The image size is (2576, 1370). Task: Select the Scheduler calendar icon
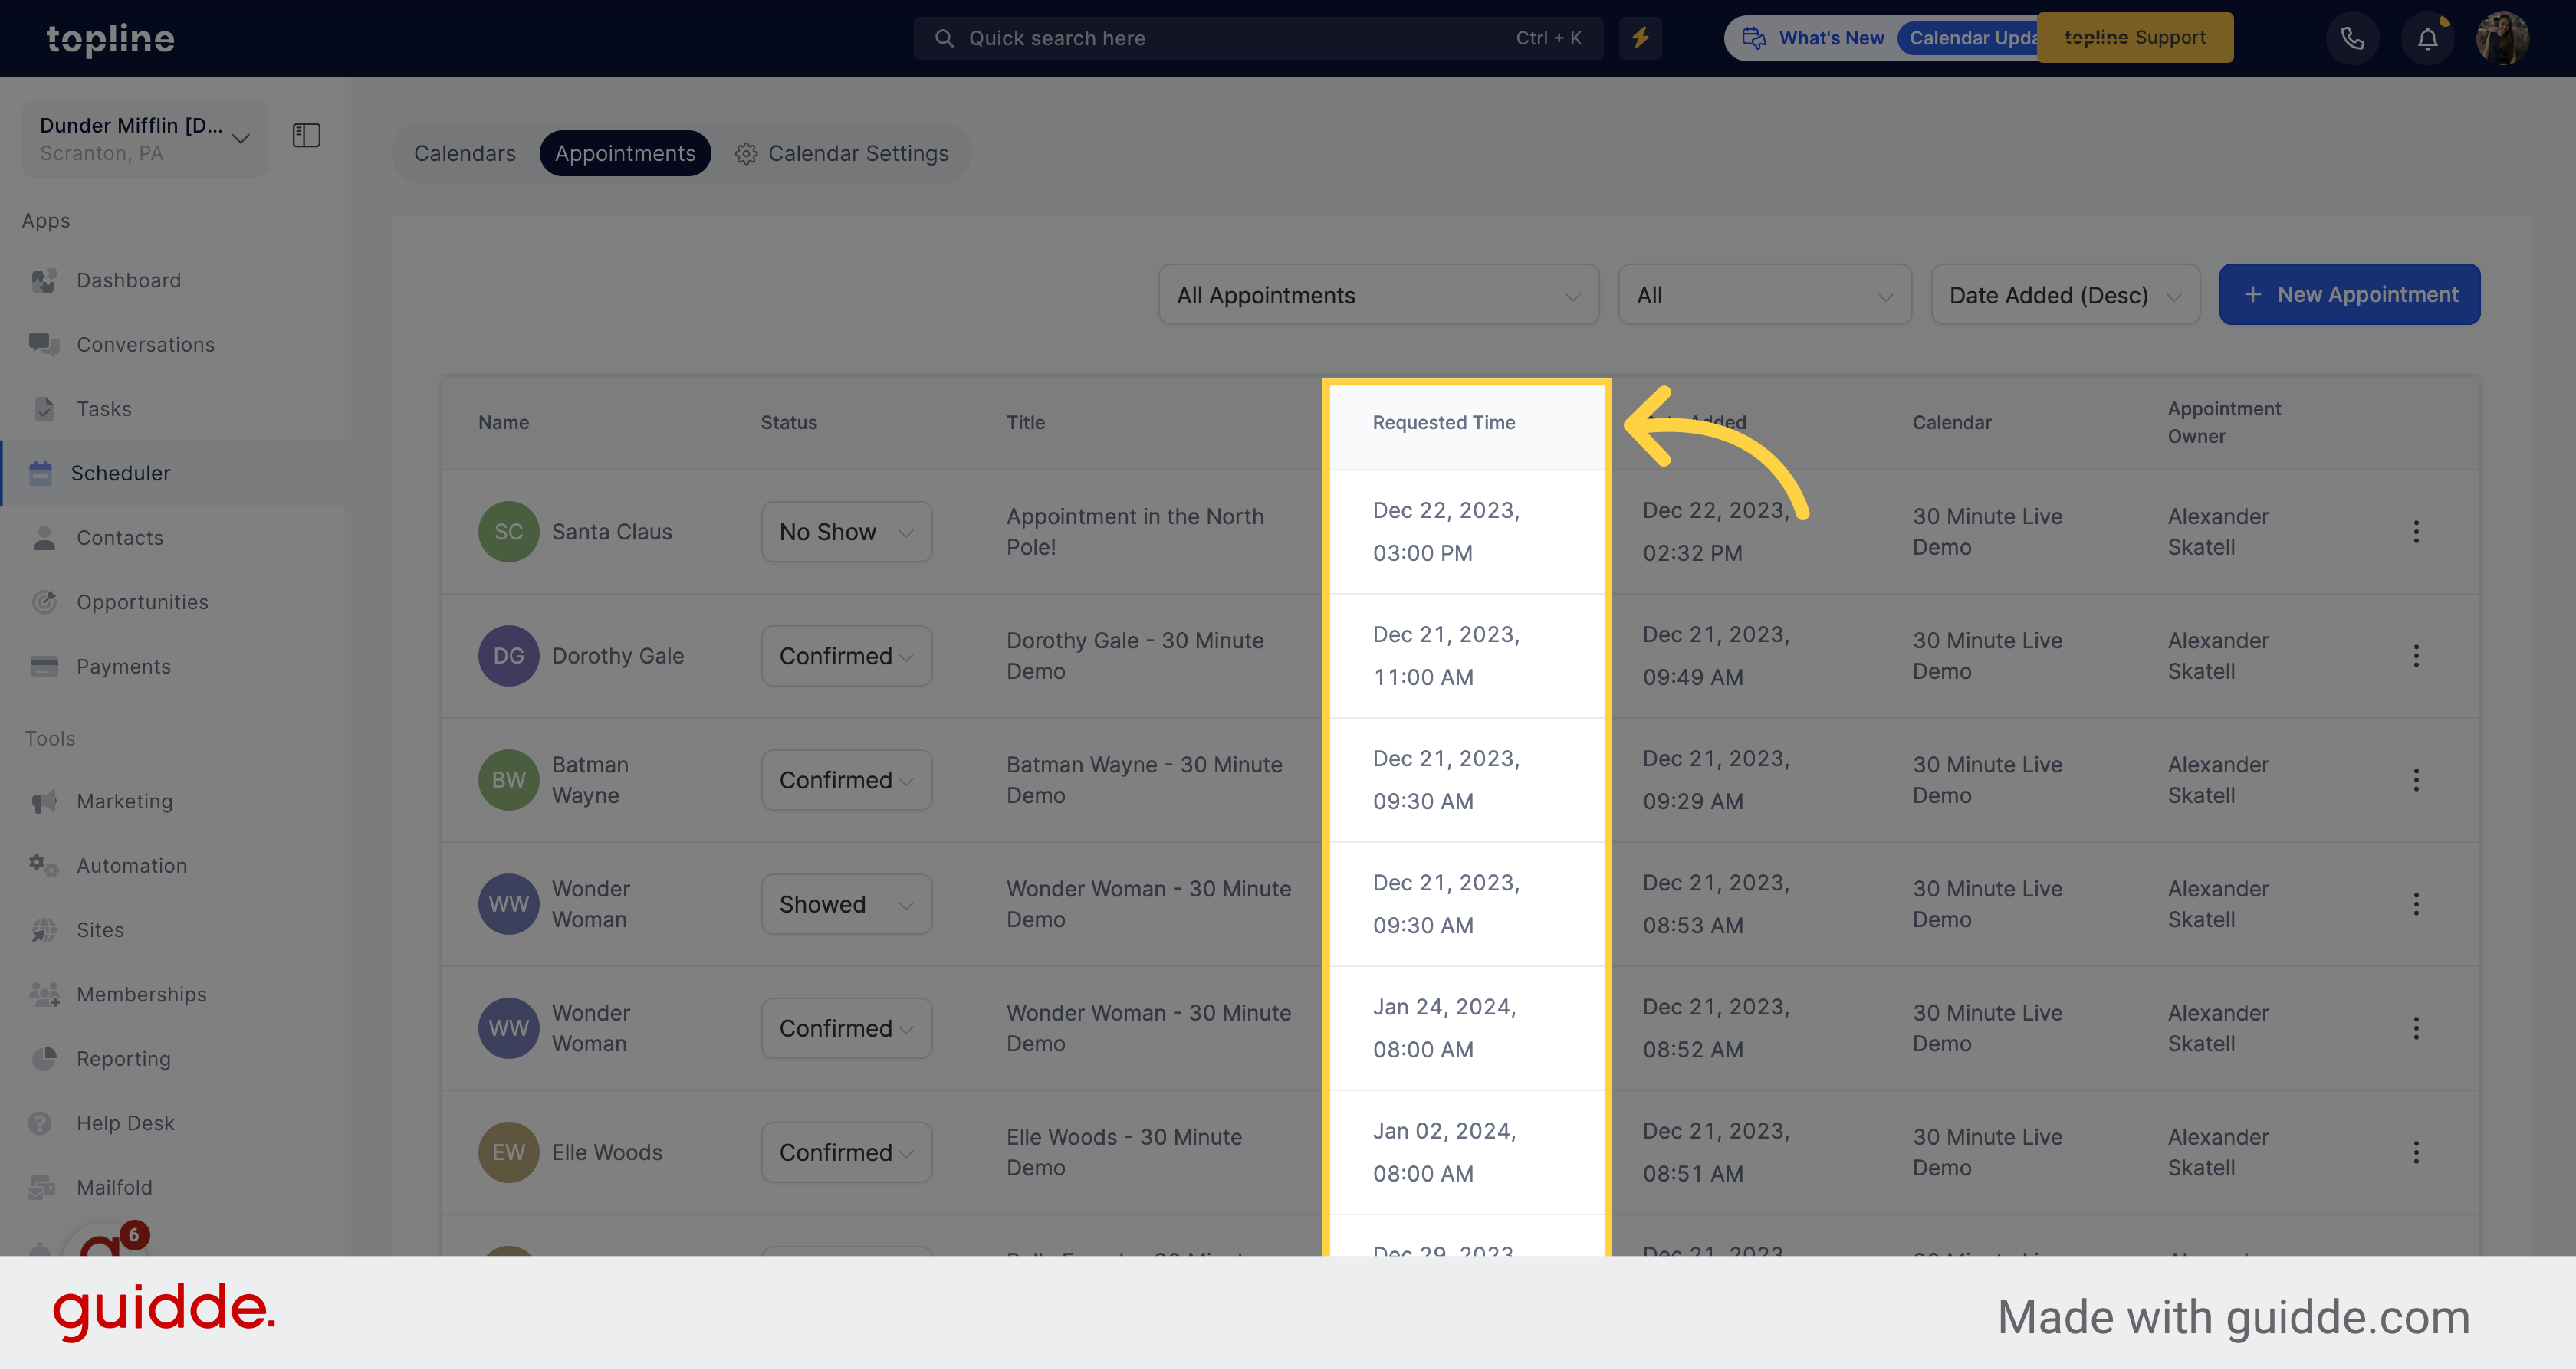tap(40, 474)
